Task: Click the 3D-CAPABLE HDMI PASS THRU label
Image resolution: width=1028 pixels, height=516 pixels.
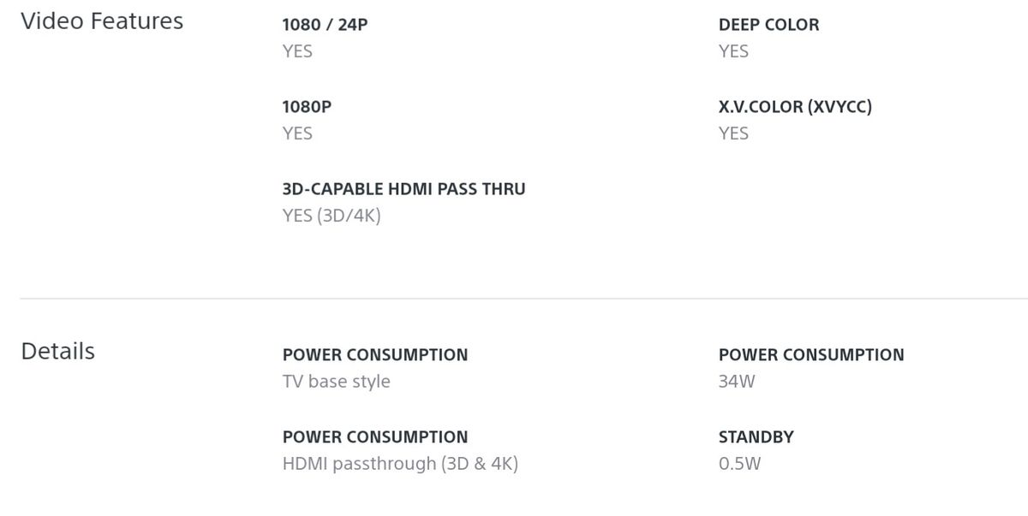Action: (x=403, y=189)
